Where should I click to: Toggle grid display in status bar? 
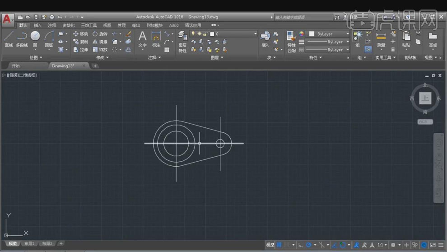[279, 245]
